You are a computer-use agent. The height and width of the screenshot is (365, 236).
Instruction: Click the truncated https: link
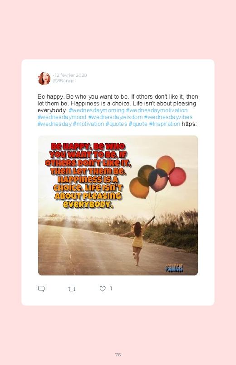[189, 124]
